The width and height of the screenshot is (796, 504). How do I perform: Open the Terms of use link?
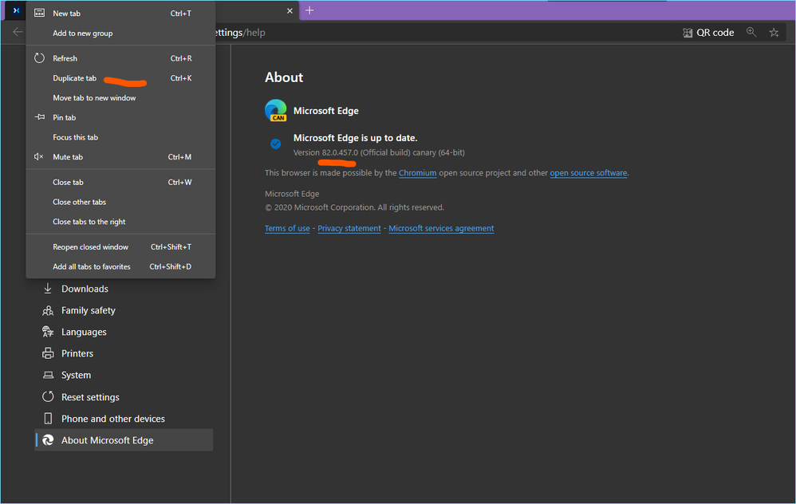(x=287, y=228)
